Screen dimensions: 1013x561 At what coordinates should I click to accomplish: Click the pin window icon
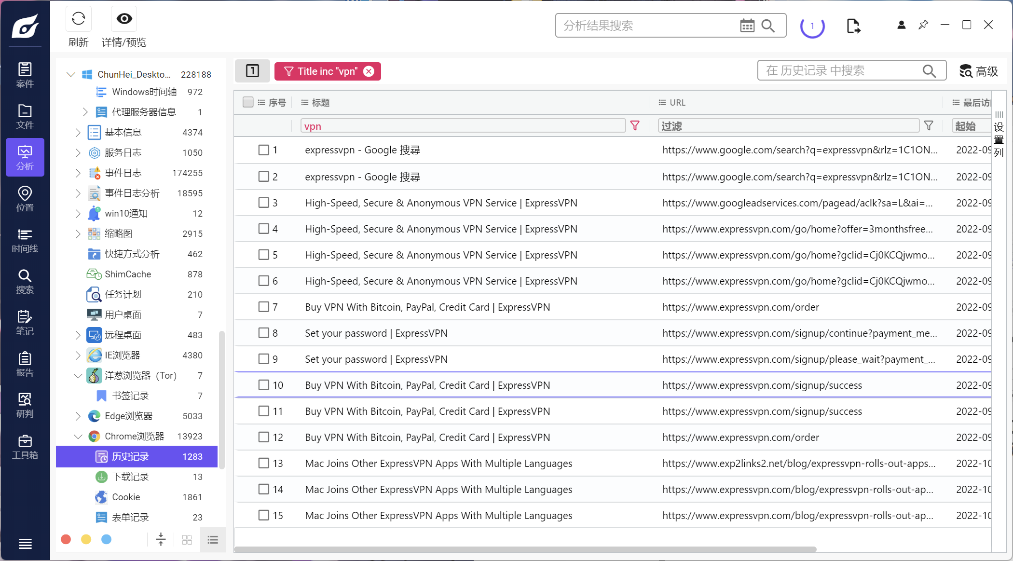923,25
